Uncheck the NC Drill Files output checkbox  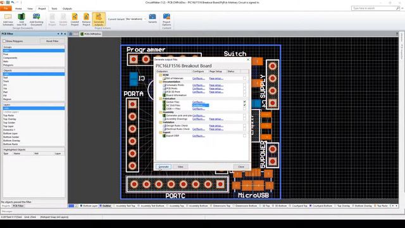[244, 105]
